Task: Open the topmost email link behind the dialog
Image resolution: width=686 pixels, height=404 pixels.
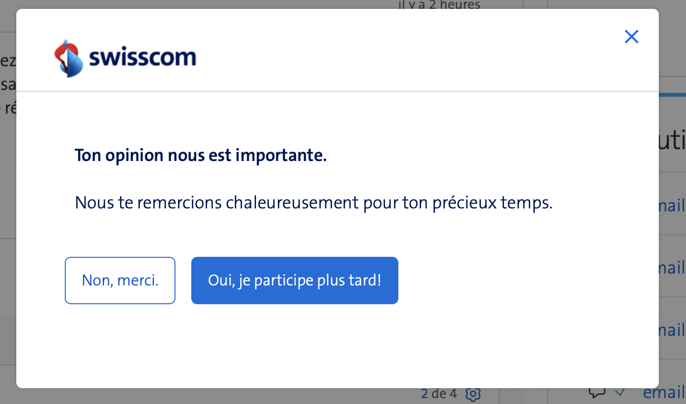Action: click(x=672, y=206)
